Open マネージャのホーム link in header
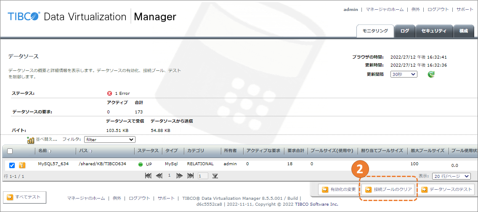 coord(385,9)
